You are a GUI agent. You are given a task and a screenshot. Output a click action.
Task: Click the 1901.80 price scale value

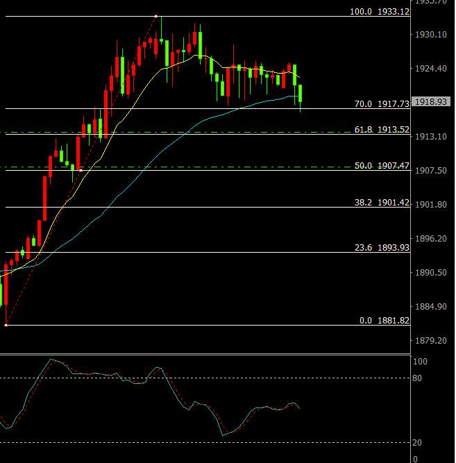[431, 204]
